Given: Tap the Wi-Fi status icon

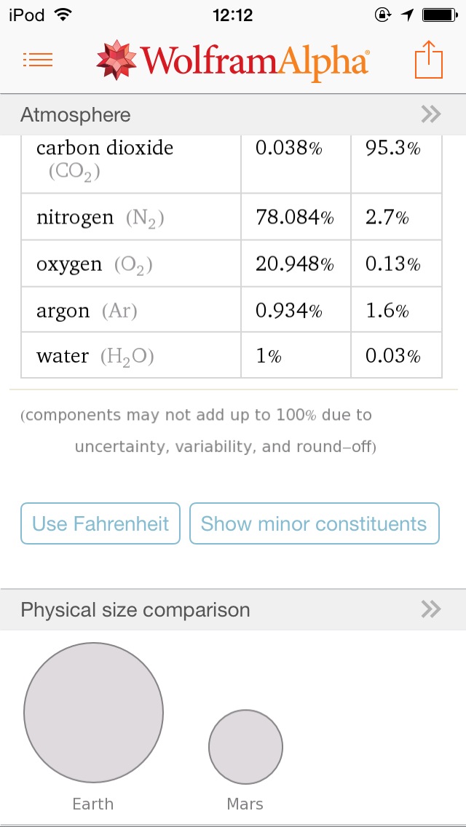Looking at the screenshot, I should 63,15.
